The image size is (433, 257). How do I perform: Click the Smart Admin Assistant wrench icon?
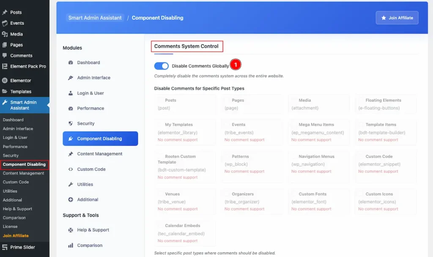pos(5,102)
